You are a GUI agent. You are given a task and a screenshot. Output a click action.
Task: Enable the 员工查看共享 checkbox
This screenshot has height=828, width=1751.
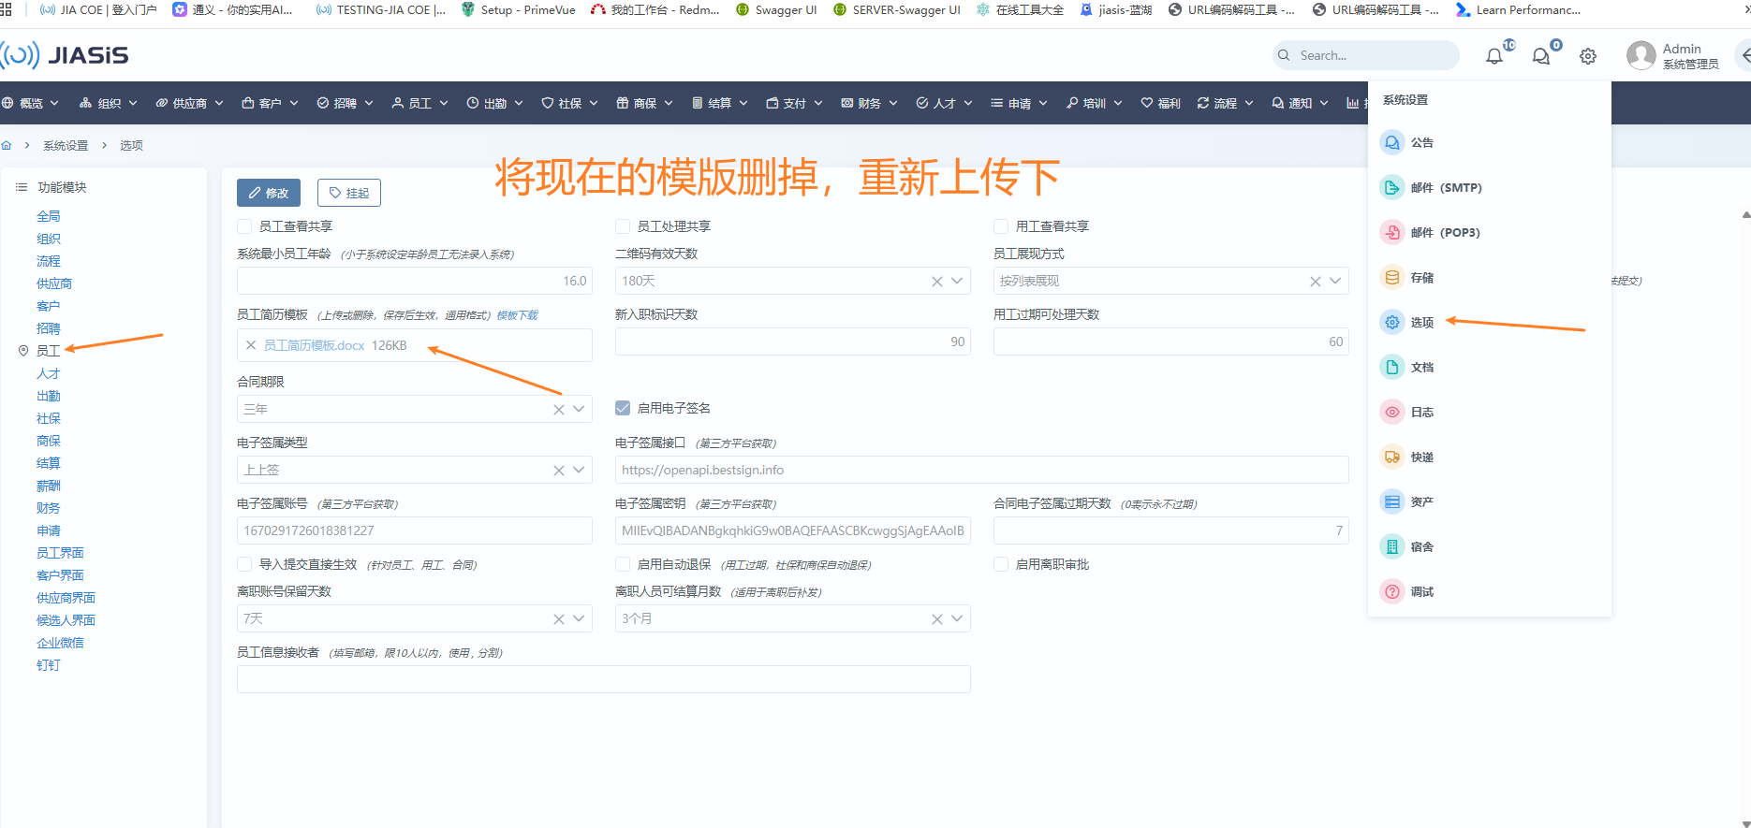click(x=244, y=226)
